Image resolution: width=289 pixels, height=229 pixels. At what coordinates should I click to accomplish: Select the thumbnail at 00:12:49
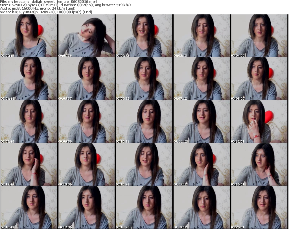pyautogui.click(x=29, y=164)
